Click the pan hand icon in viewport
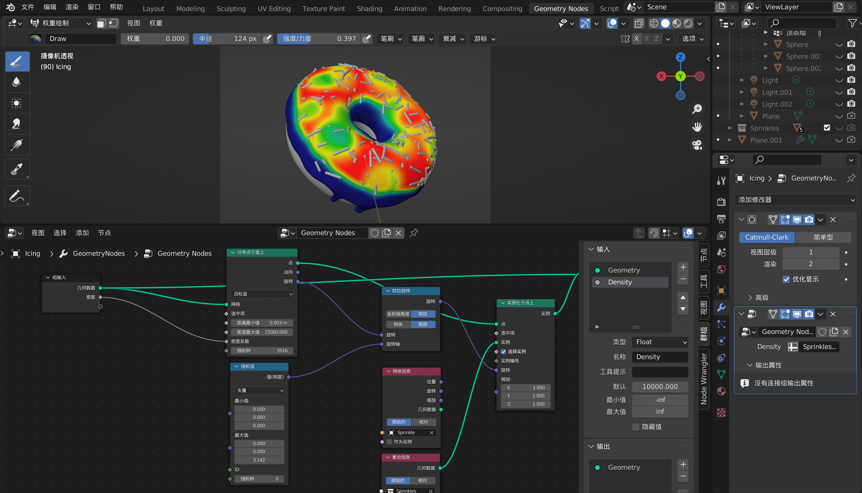862x493 pixels. pyautogui.click(x=697, y=127)
